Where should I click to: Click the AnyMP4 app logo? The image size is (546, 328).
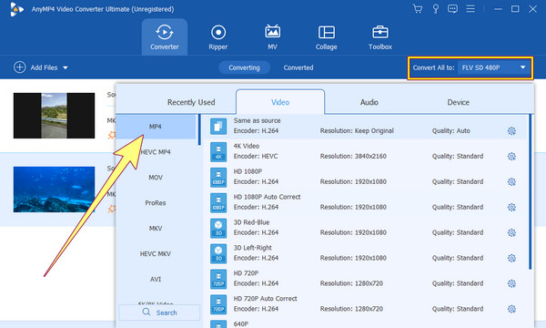click(16, 9)
